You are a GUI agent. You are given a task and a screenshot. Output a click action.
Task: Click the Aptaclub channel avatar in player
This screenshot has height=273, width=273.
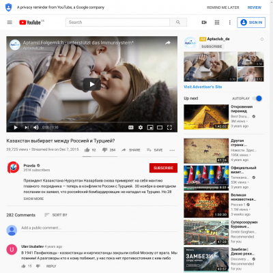tap(15, 45)
